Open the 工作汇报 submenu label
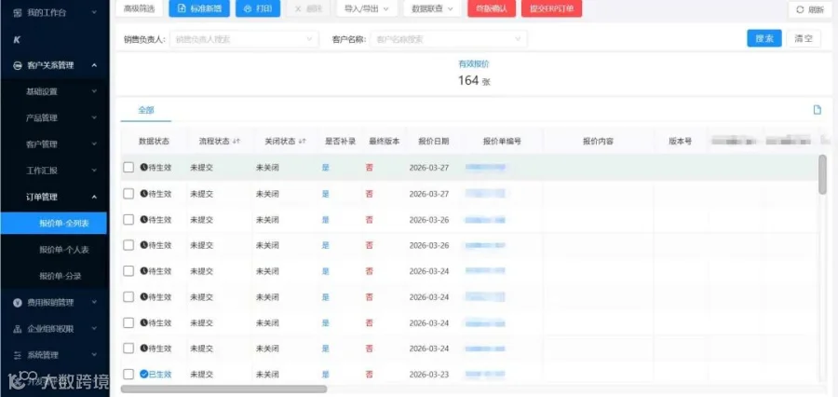The image size is (838, 397). (x=42, y=171)
